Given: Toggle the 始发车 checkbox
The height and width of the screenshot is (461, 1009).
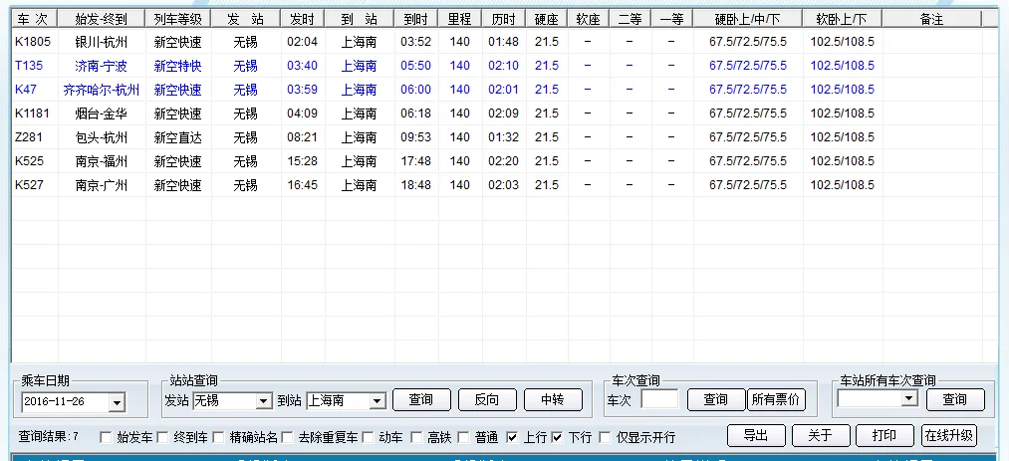Looking at the screenshot, I should pos(106,438).
